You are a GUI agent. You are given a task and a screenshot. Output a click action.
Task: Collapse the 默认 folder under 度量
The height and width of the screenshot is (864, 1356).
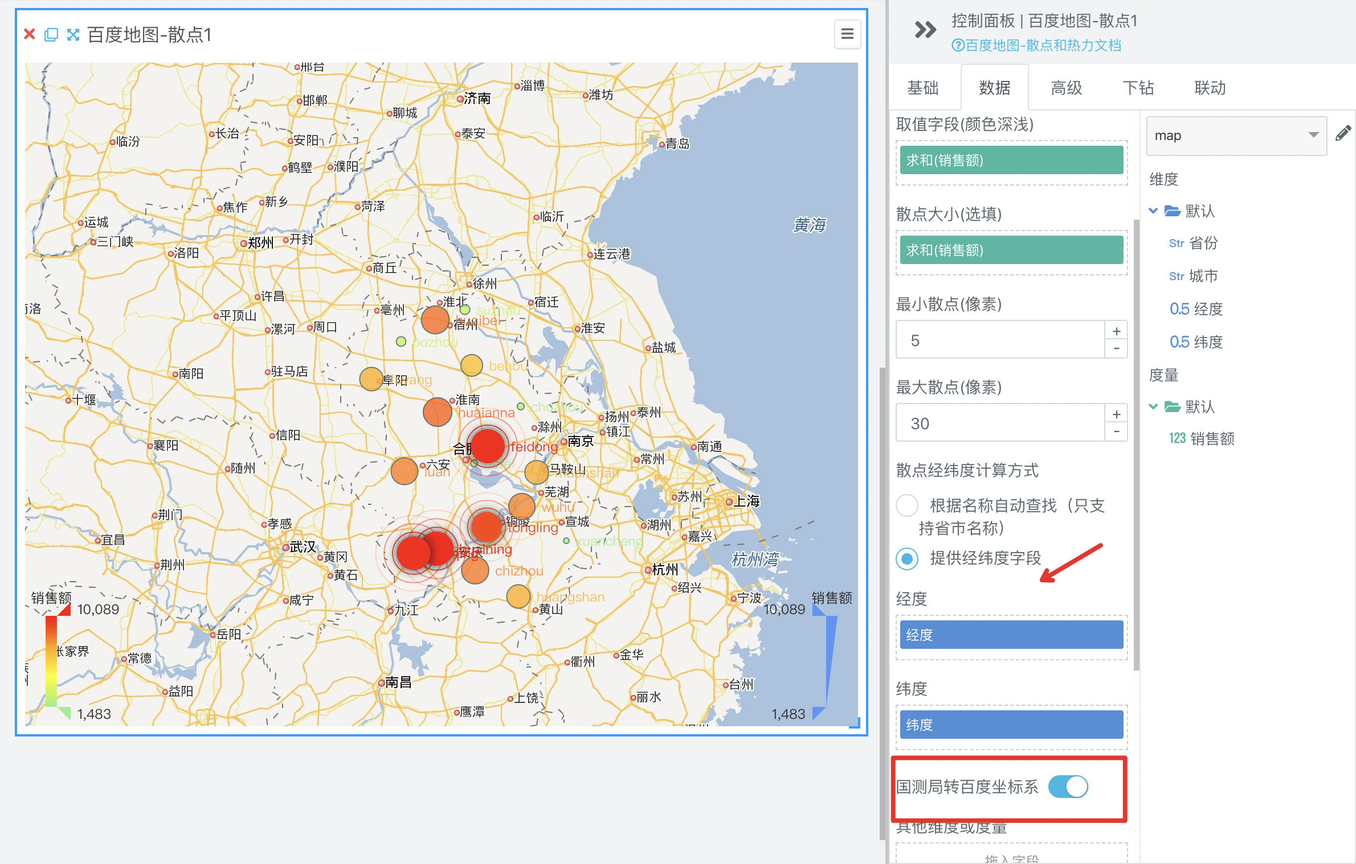1153,406
